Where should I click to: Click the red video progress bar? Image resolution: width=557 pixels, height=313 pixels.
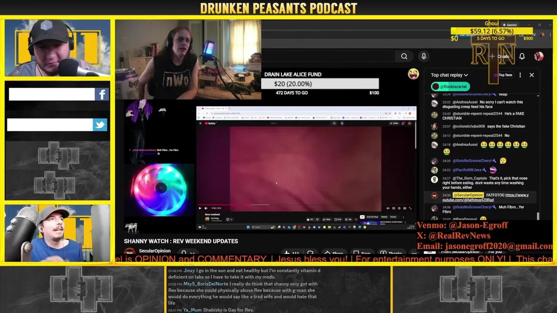coord(226,204)
